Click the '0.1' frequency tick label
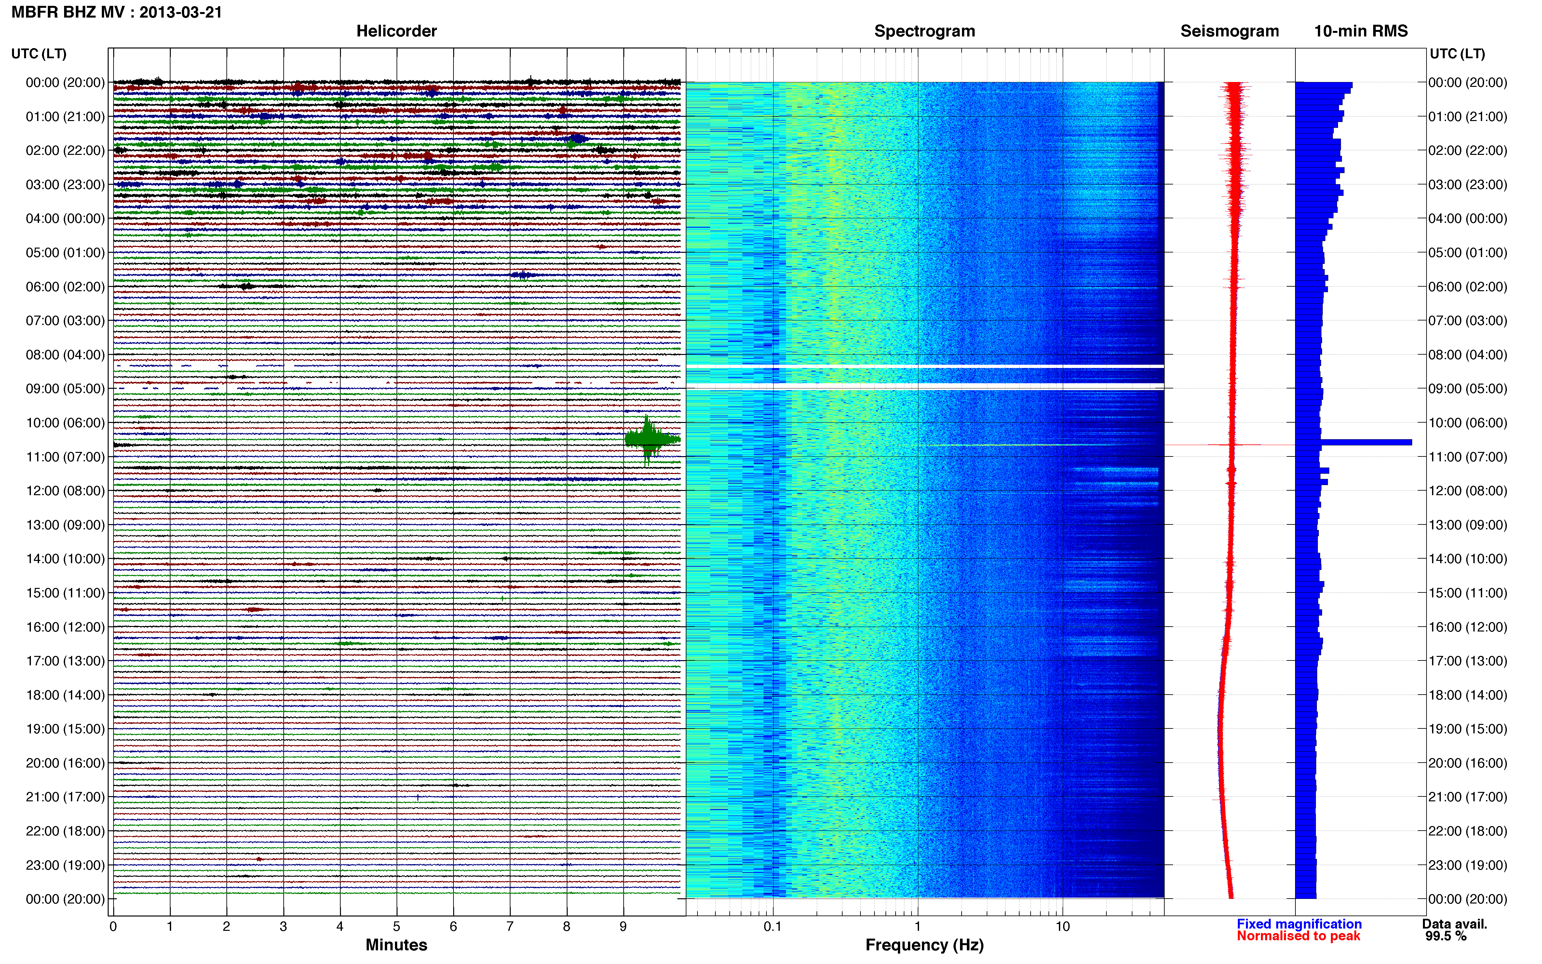The height and width of the screenshot is (964, 1542). (x=773, y=926)
